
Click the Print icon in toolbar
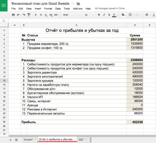pyautogui.click(x=13, y=15)
